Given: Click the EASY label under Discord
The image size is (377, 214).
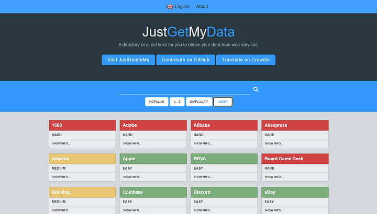Looking at the screenshot, I should click(198, 202).
